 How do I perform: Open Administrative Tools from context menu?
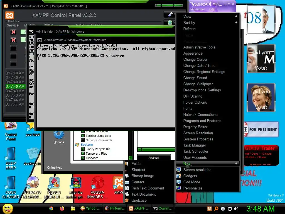tap(199, 47)
